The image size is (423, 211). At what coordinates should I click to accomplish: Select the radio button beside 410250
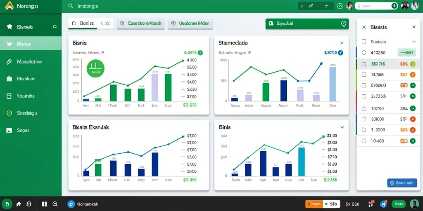click(364, 53)
